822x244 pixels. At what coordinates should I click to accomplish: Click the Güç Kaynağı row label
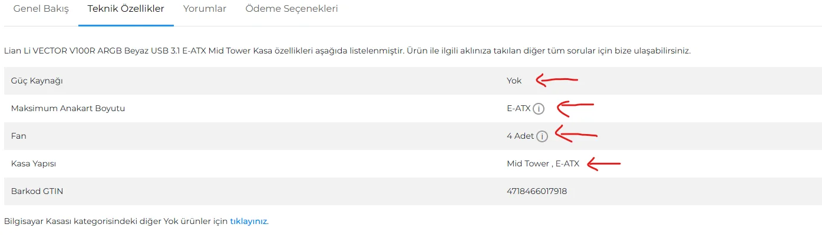[x=37, y=81]
